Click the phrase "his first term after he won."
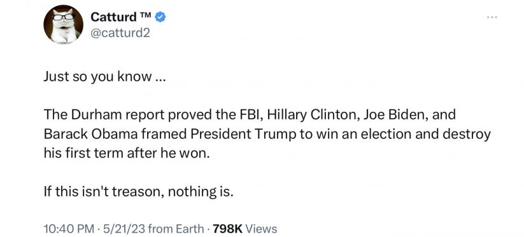Image resolution: width=524 pixels, height=237 pixels. coord(127,153)
